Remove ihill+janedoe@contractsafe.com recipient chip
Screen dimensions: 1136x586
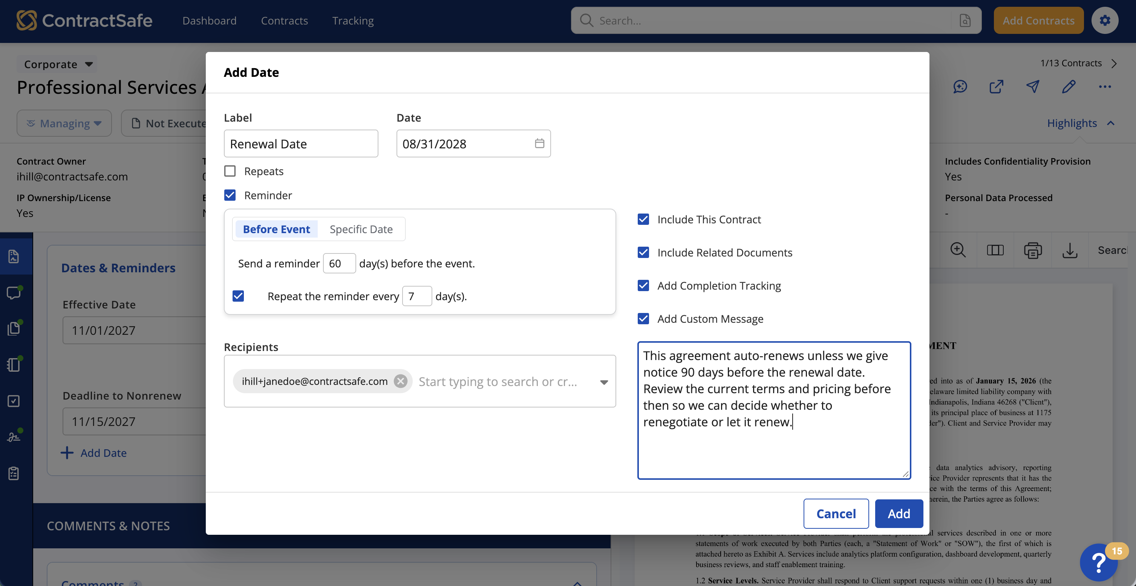click(x=400, y=381)
